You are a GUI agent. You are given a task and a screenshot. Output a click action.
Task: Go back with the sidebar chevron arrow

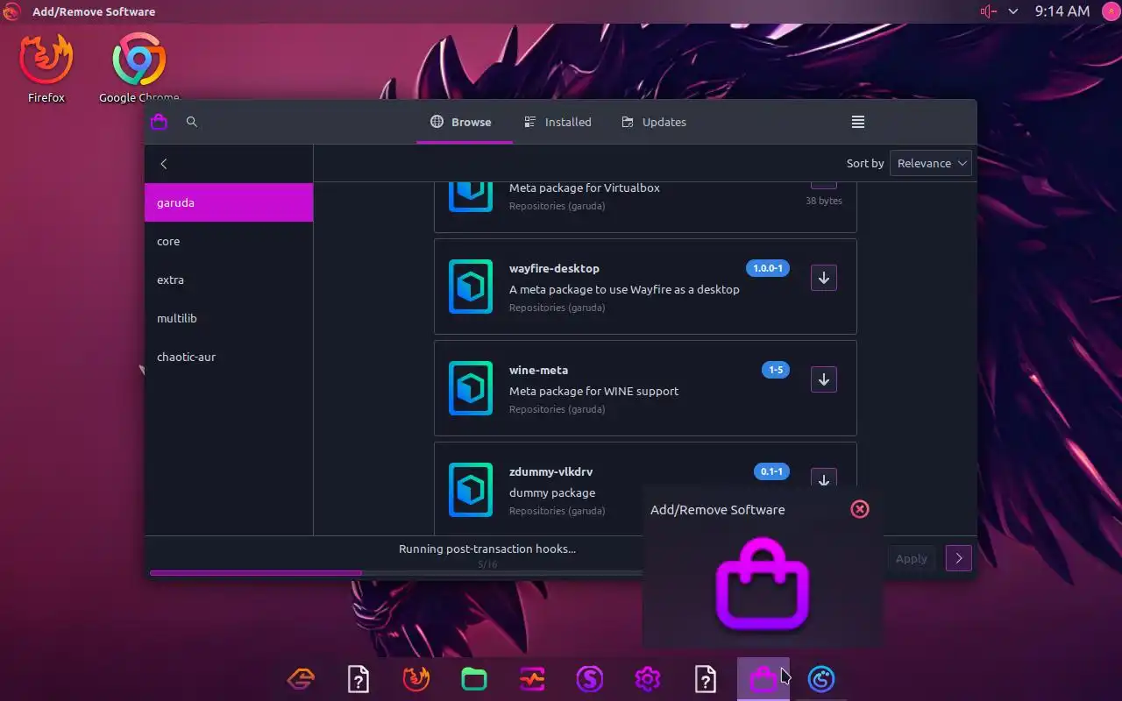(x=164, y=164)
